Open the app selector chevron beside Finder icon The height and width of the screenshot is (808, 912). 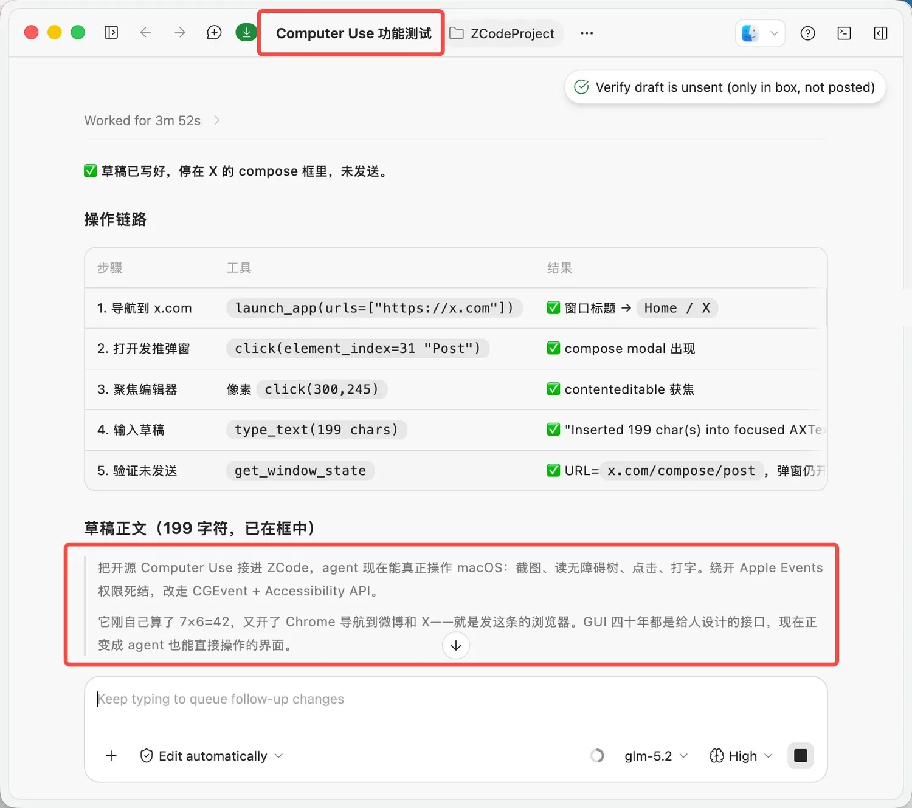tap(774, 33)
